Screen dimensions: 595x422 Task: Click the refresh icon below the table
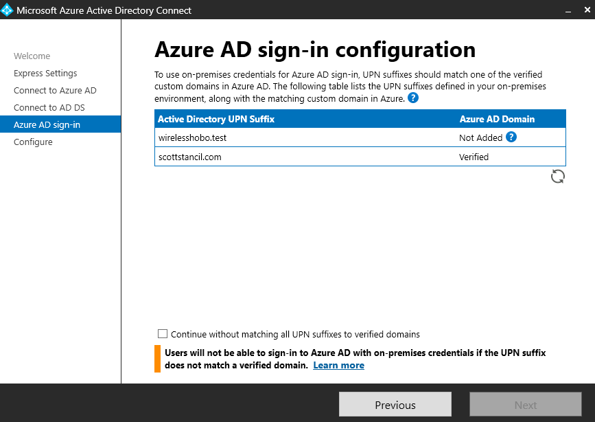point(558,177)
